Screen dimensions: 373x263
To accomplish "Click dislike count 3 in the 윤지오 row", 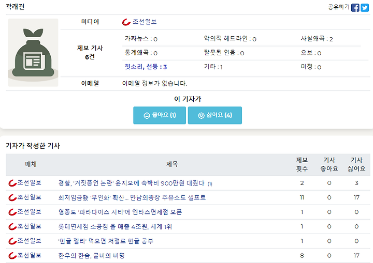I will coord(356,183).
